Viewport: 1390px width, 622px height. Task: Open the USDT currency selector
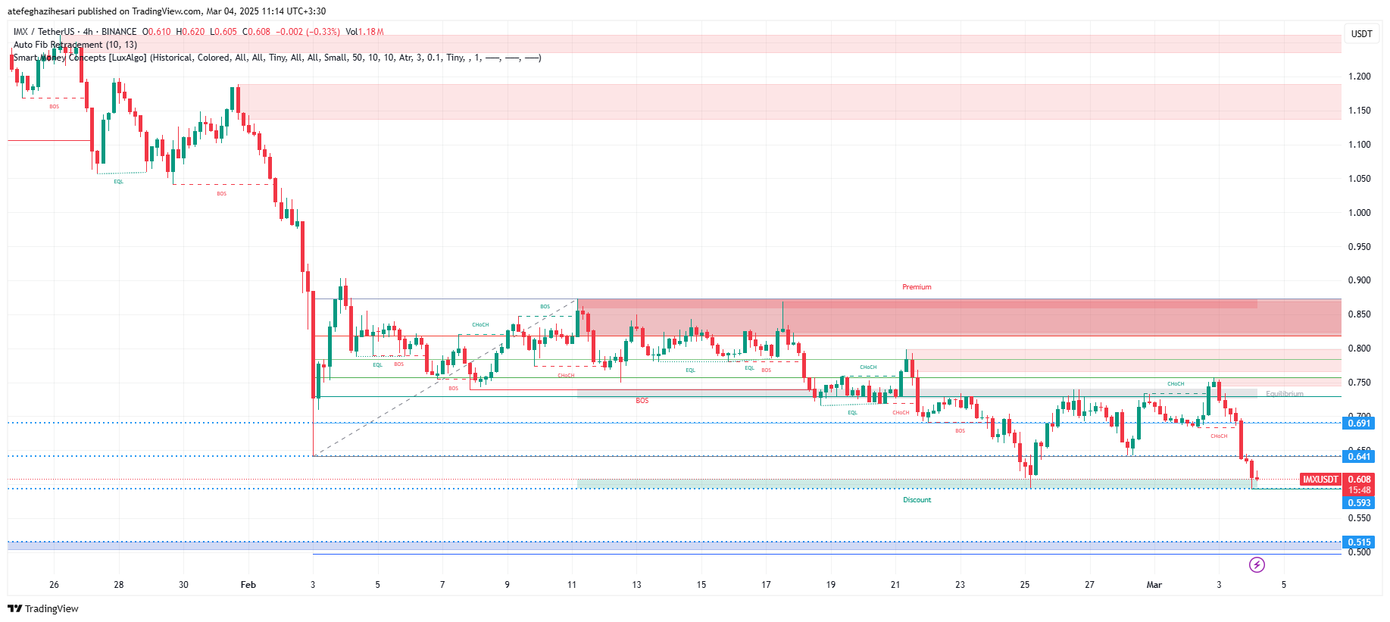coord(1361,33)
